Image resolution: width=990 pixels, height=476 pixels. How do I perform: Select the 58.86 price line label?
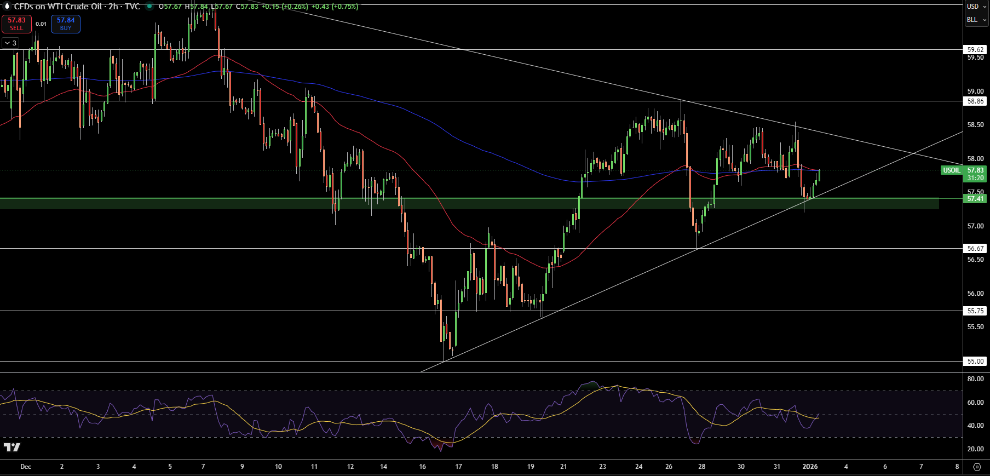tap(975, 101)
